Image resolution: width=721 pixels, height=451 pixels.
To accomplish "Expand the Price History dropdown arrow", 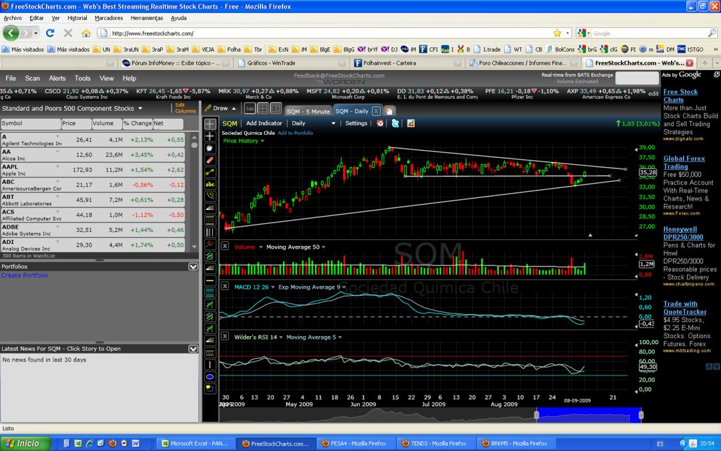I will [x=262, y=141].
